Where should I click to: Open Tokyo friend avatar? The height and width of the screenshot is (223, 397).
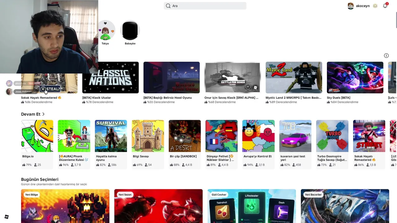(x=105, y=30)
